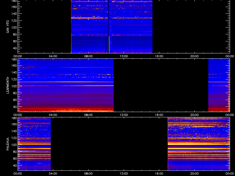235x176 pixels.
Task: Select the 60 tick on San Vito frequency axis
Action: [15, 41]
